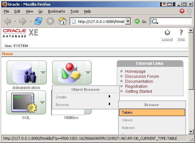The image size is (195, 143).
Task: Open the Discussion Forum link
Action: click(x=142, y=76)
